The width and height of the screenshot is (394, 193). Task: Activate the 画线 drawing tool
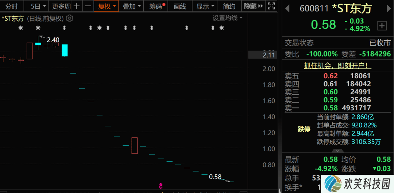click(x=180, y=6)
